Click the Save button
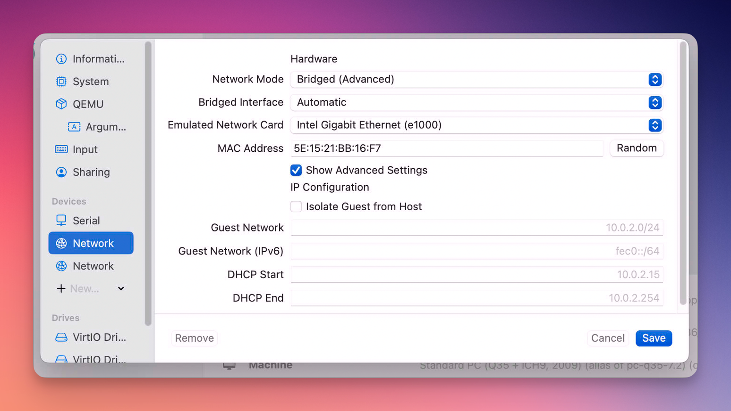The height and width of the screenshot is (411, 731). (654, 338)
